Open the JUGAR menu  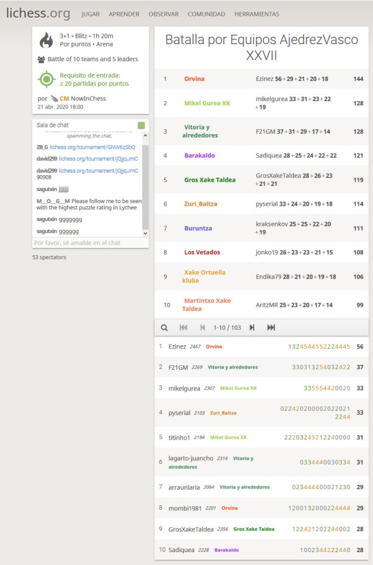(x=90, y=14)
